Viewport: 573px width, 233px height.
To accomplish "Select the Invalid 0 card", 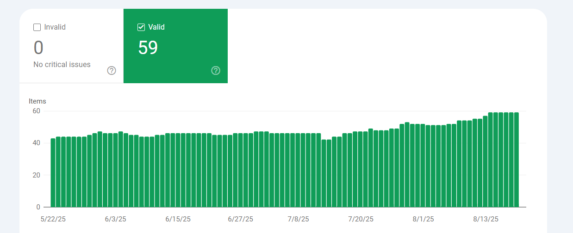I will tap(71, 46).
